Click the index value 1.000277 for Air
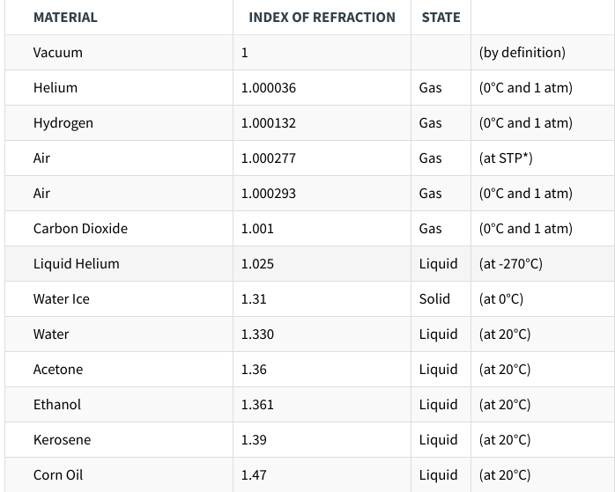The height and width of the screenshot is (492, 615). [x=269, y=158]
